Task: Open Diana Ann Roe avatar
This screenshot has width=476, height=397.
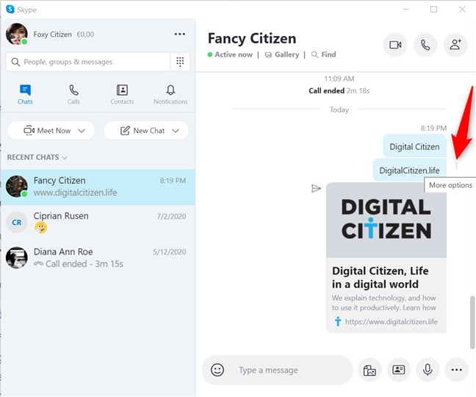Action: [x=17, y=257]
